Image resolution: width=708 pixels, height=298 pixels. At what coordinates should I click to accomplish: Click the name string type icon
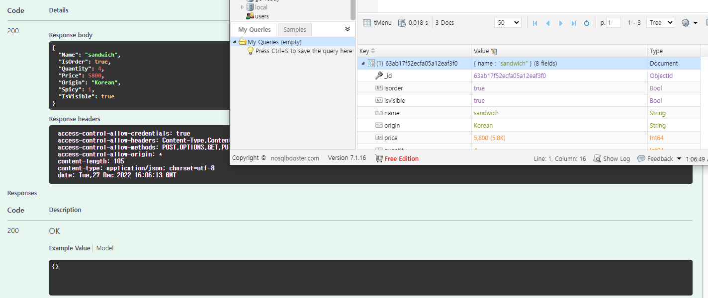coord(379,113)
